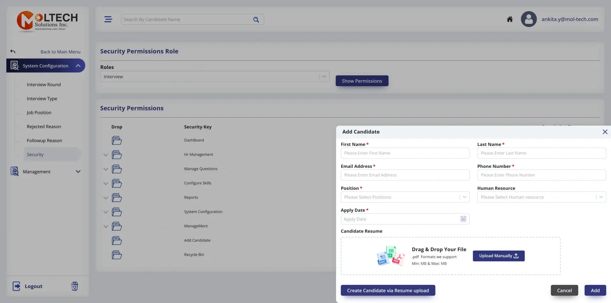Click the folder icon for Recycle Bin row
611x303 pixels.
click(x=117, y=255)
